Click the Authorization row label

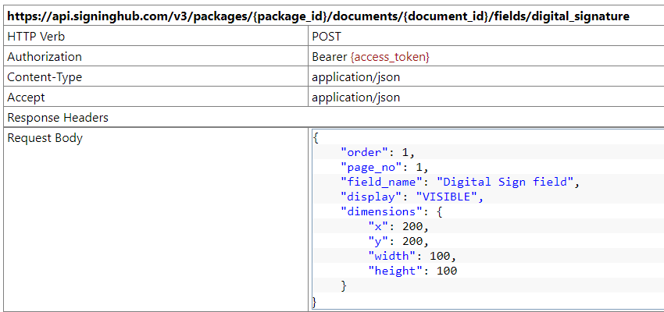tap(45, 57)
